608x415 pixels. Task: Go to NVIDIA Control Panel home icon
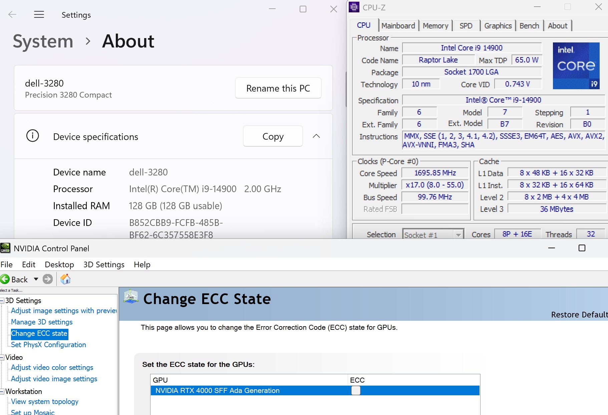coord(65,279)
